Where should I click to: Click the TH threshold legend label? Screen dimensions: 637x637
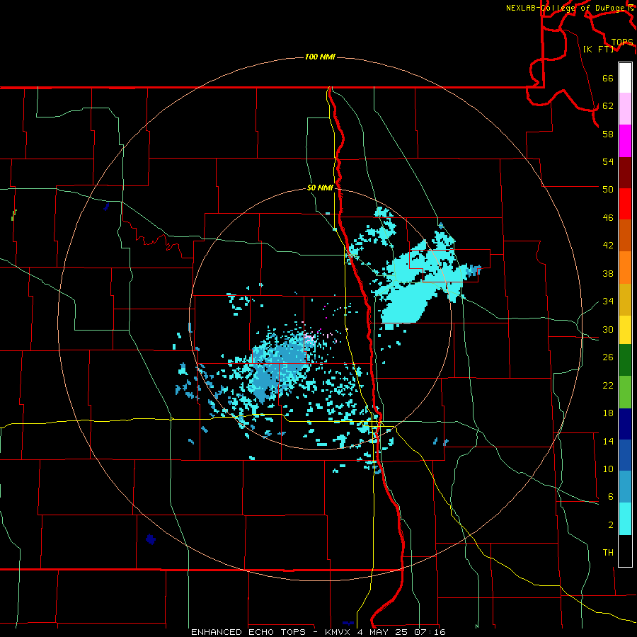[x=608, y=553]
